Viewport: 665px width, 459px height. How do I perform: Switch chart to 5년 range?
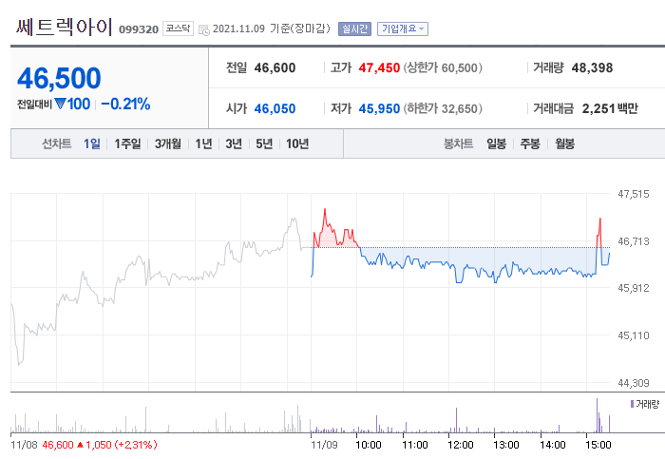tap(264, 143)
